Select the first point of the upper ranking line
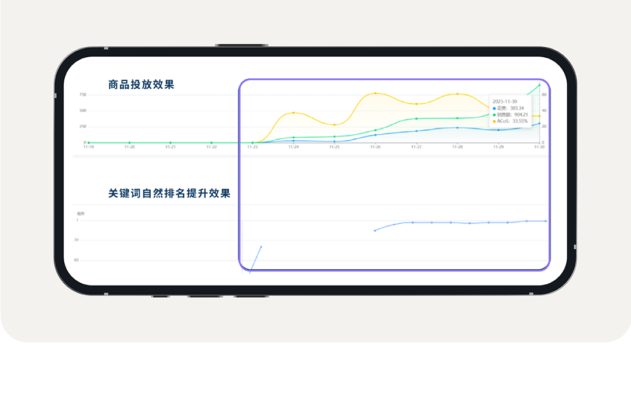Screen dimensions: 631x393 [x=375, y=231]
